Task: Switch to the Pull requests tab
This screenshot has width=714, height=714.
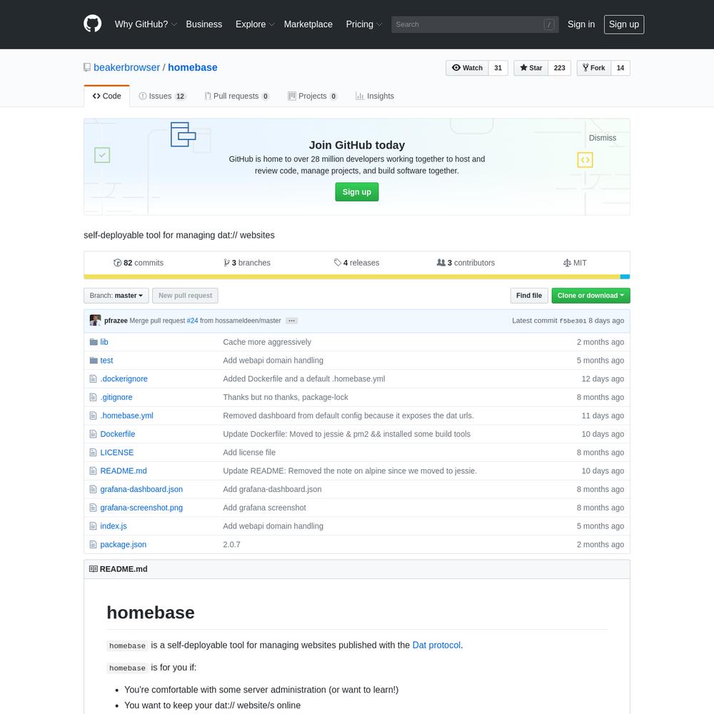Action: (237, 96)
